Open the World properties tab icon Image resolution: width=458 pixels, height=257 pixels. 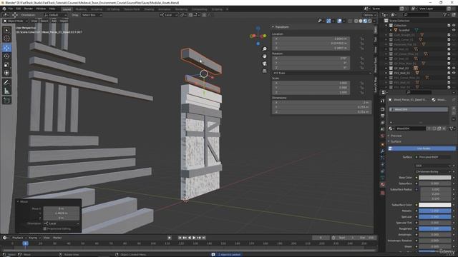[x=382, y=136]
